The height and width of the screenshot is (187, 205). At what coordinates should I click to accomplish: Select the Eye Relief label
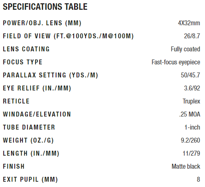37,88
